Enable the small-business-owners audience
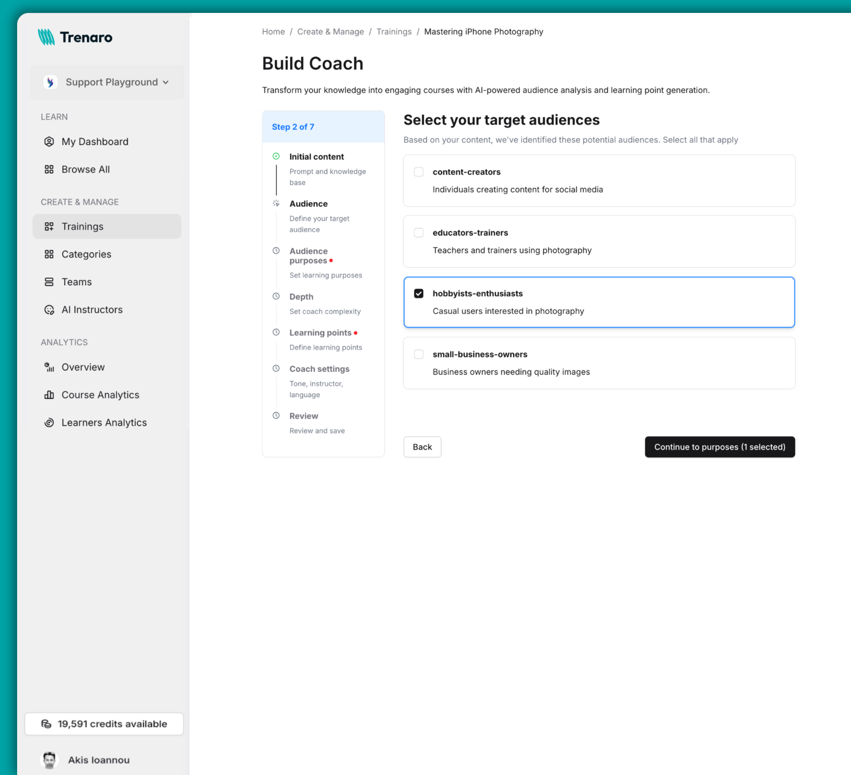The height and width of the screenshot is (775, 851). [x=419, y=354]
